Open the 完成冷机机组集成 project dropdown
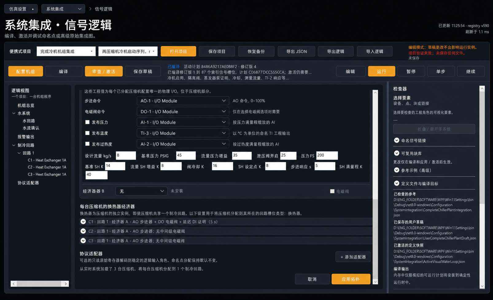The width and height of the screenshot is (493, 300). [66, 51]
